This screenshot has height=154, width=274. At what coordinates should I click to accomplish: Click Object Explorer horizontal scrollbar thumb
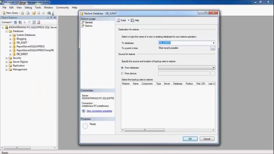(x=17, y=148)
